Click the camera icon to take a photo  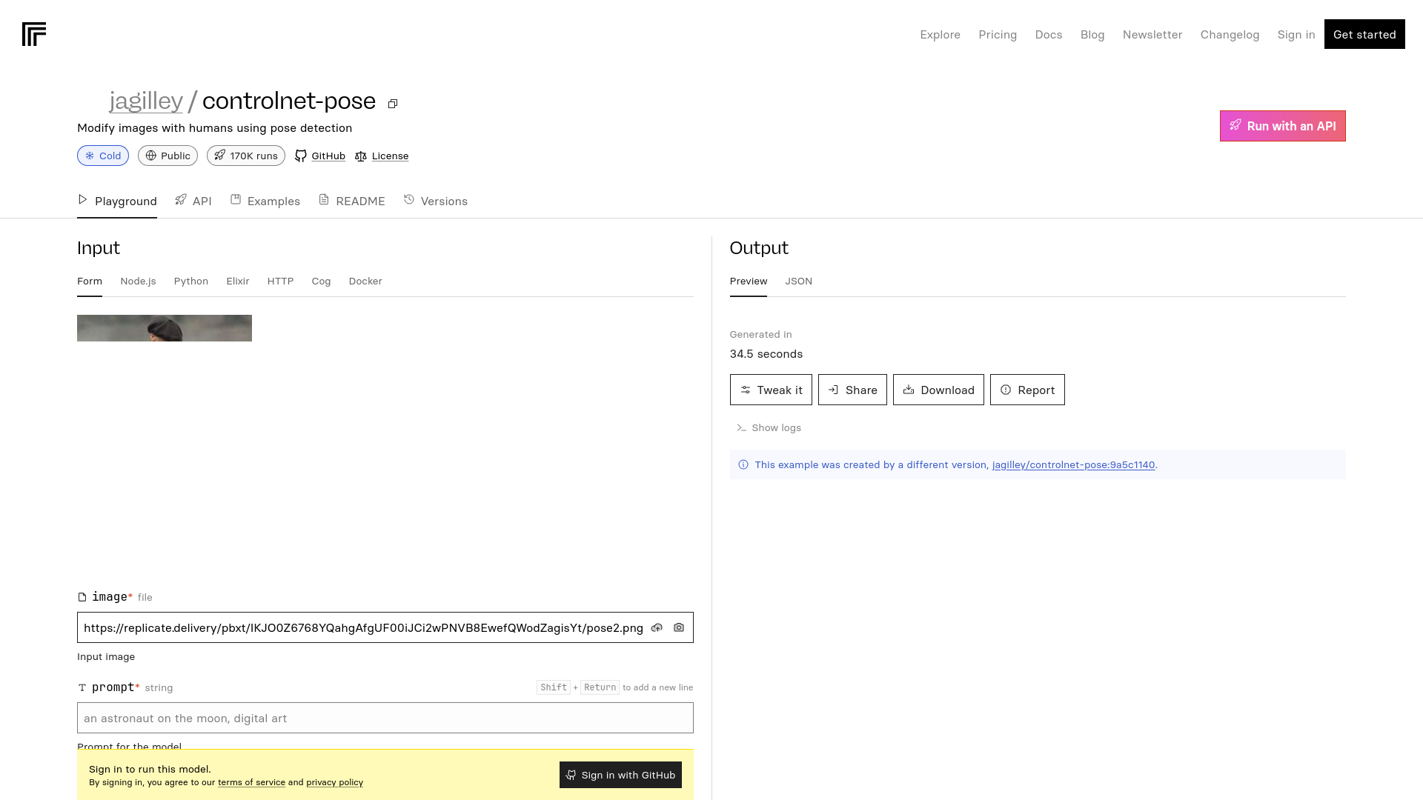[x=678, y=627]
